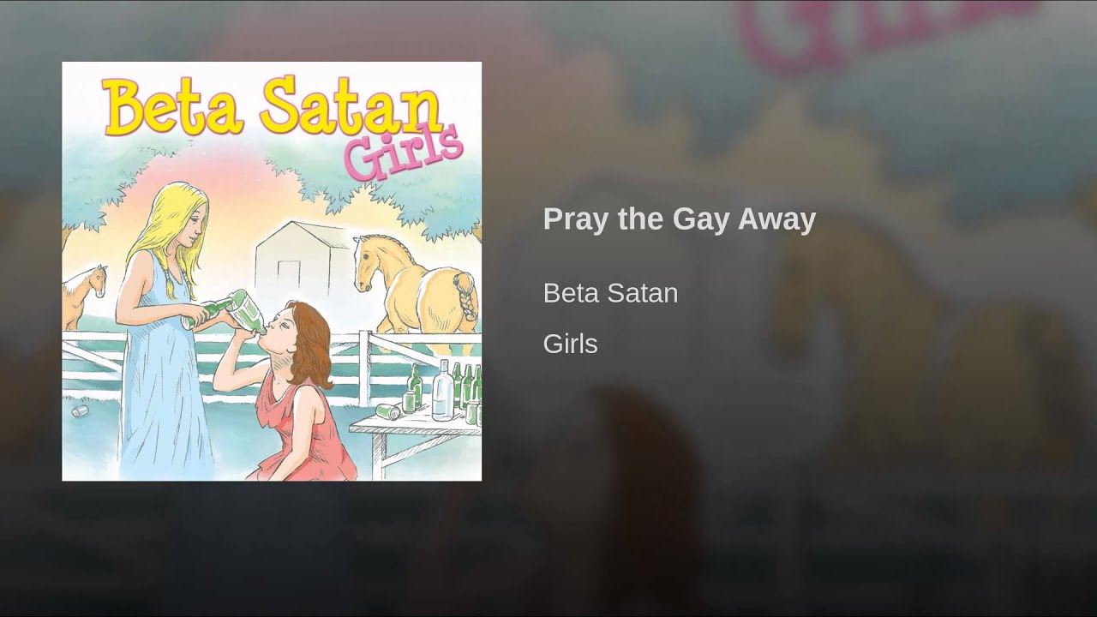Click the tipped-over can on the table

click(x=388, y=411)
